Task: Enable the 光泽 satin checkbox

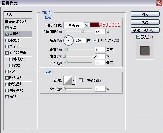Action: click(7, 72)
